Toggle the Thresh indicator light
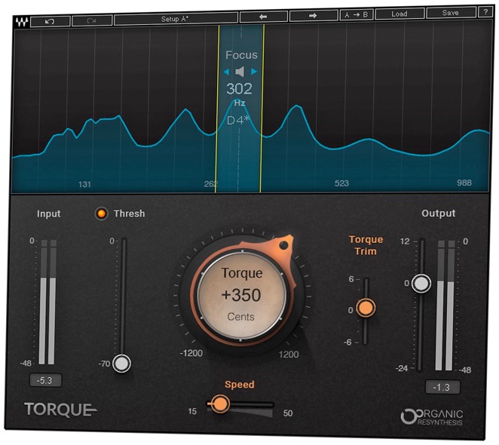This screenshot has height=445, width=499. pyautogui.click(x=102, y=213)
